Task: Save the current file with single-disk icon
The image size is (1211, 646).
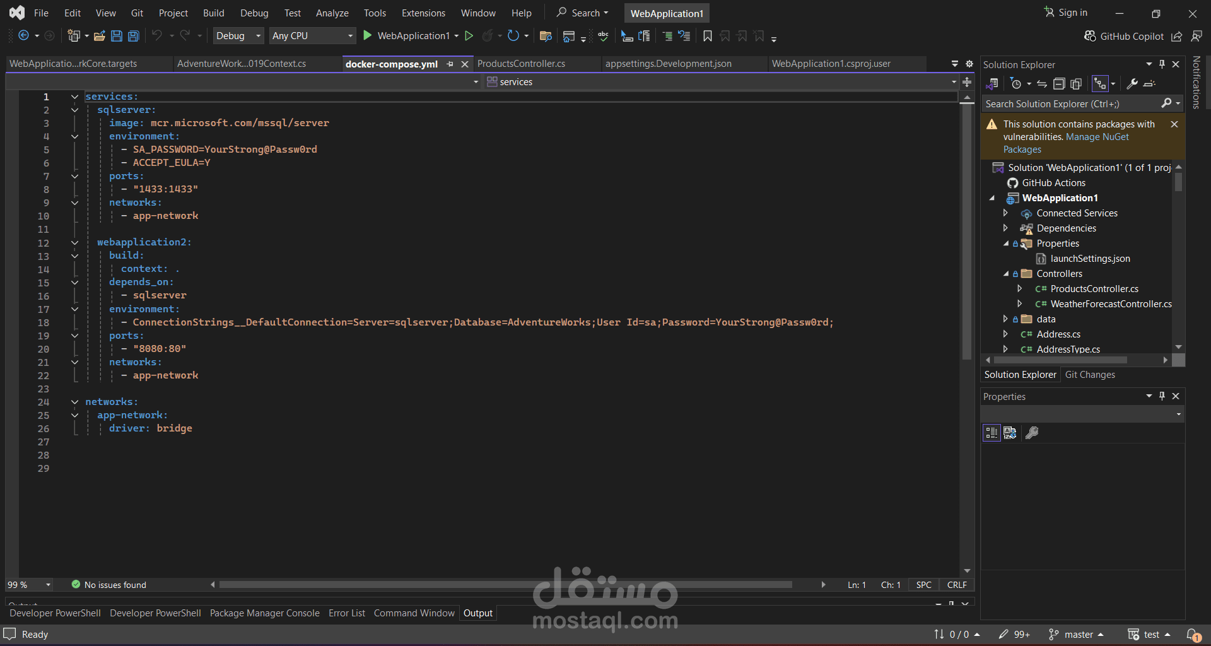Action: click(x=117, y=36)
